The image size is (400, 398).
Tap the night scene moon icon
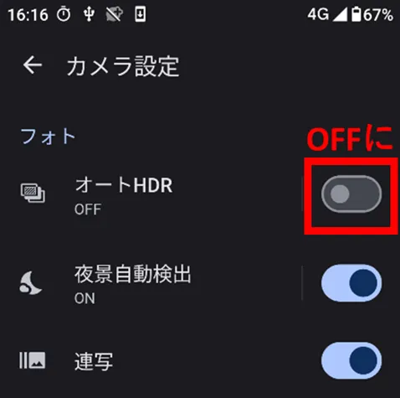point(31,282)
